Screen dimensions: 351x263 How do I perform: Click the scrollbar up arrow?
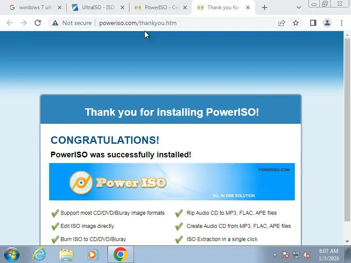pyautogui.click(x=347, y=35)
